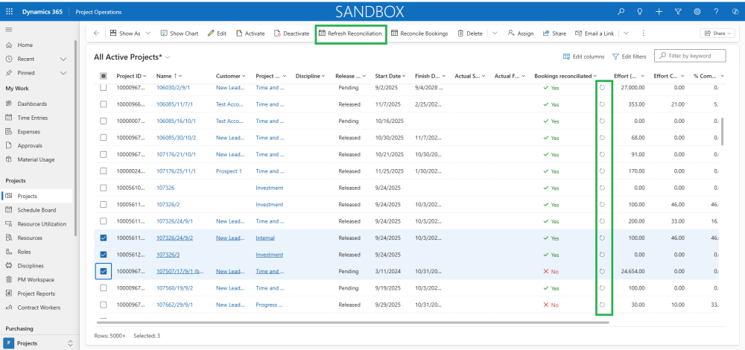Check the row checkbox for 107560/19/9/2
Viewport: 745px width, 350px height.
coord(103,288)
